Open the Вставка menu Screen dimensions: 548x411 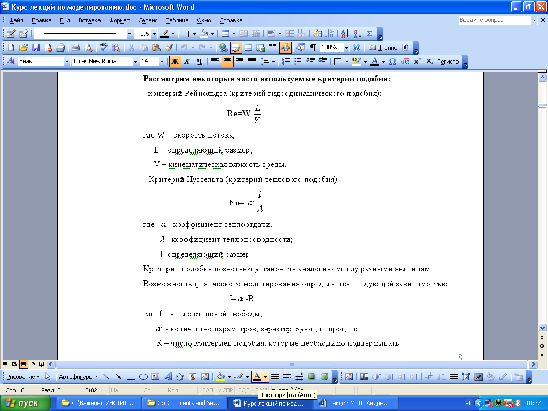coord(89,20)
